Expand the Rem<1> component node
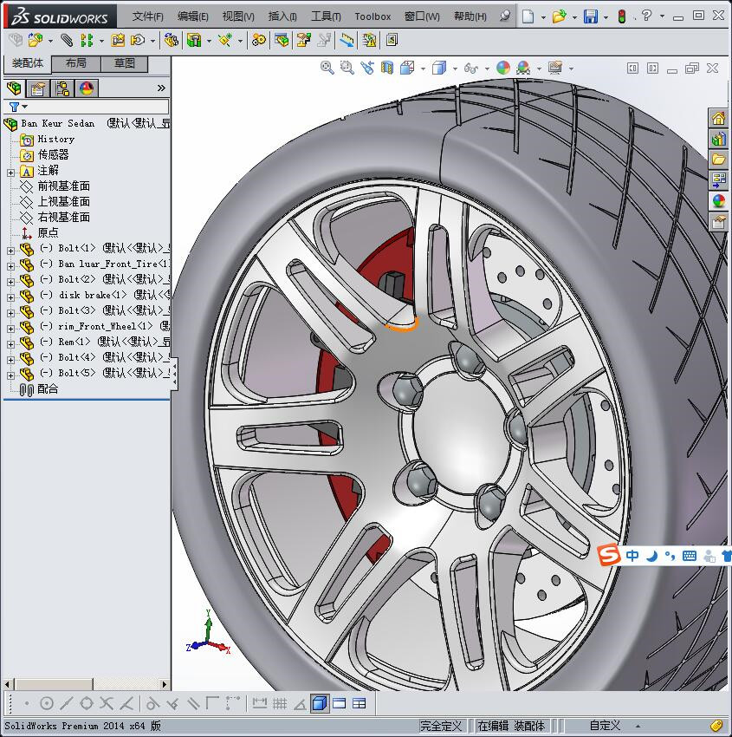 [10, 344]
